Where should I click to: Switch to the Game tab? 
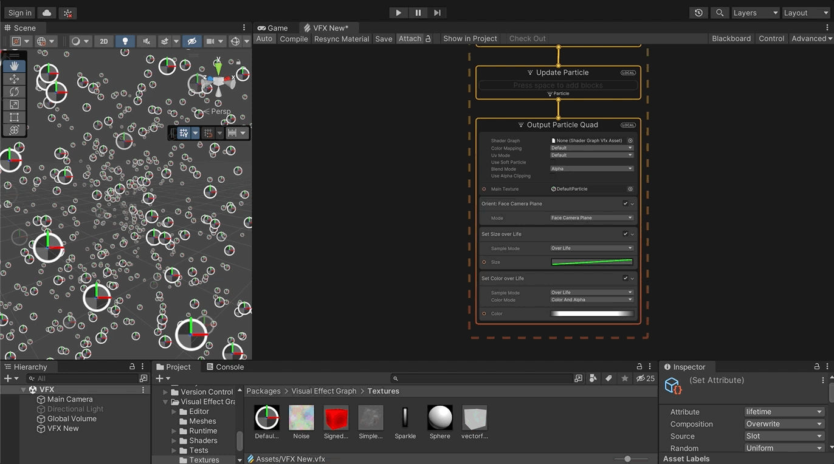273,28
